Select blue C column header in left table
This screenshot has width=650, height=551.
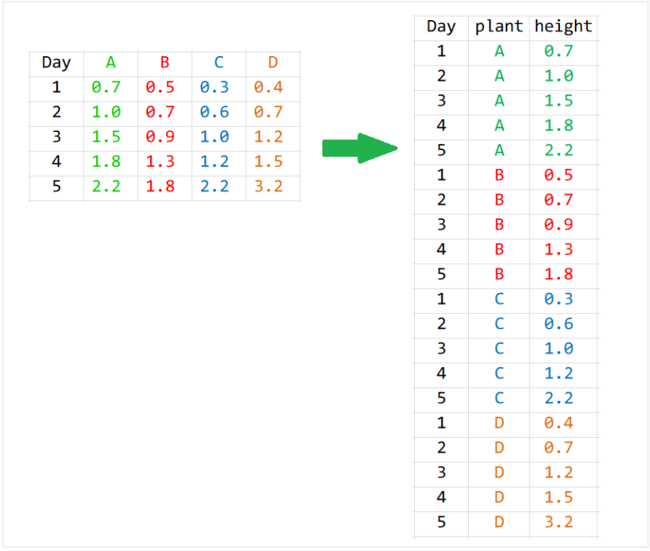[219, 63]
